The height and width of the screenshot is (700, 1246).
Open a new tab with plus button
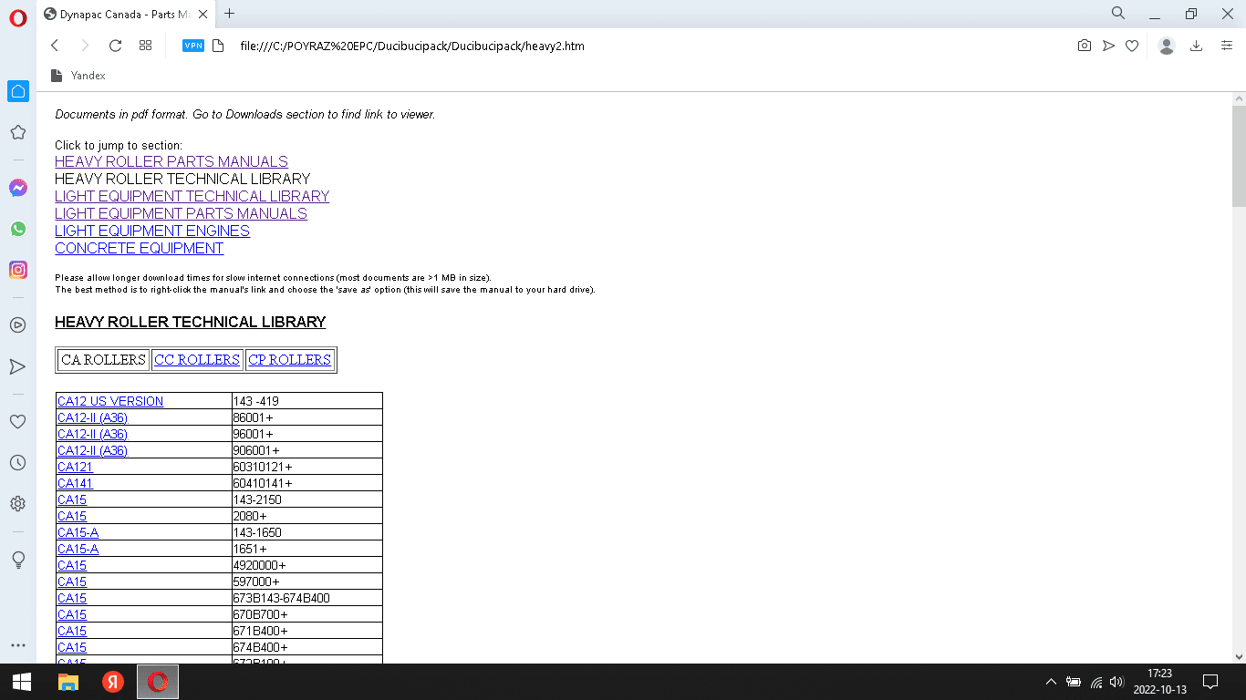click(x=230, y=14)
